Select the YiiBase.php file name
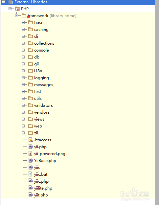 point(45,161)
